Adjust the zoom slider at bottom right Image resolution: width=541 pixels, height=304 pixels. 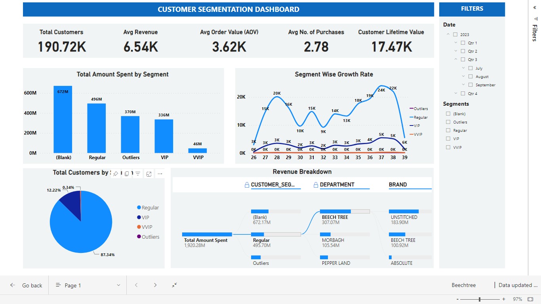(479, 299)
